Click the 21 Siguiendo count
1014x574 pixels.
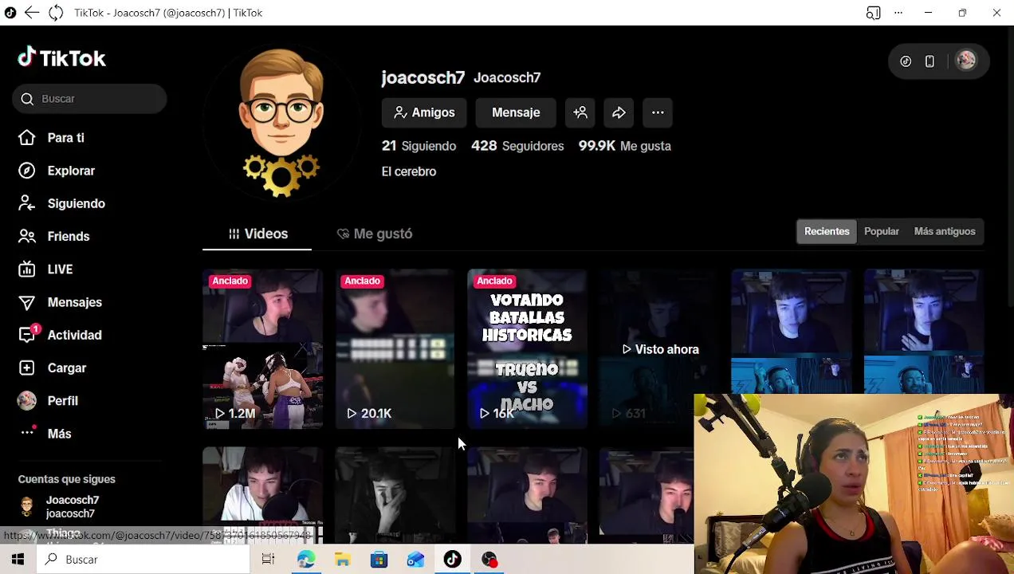tap(419, 146)
